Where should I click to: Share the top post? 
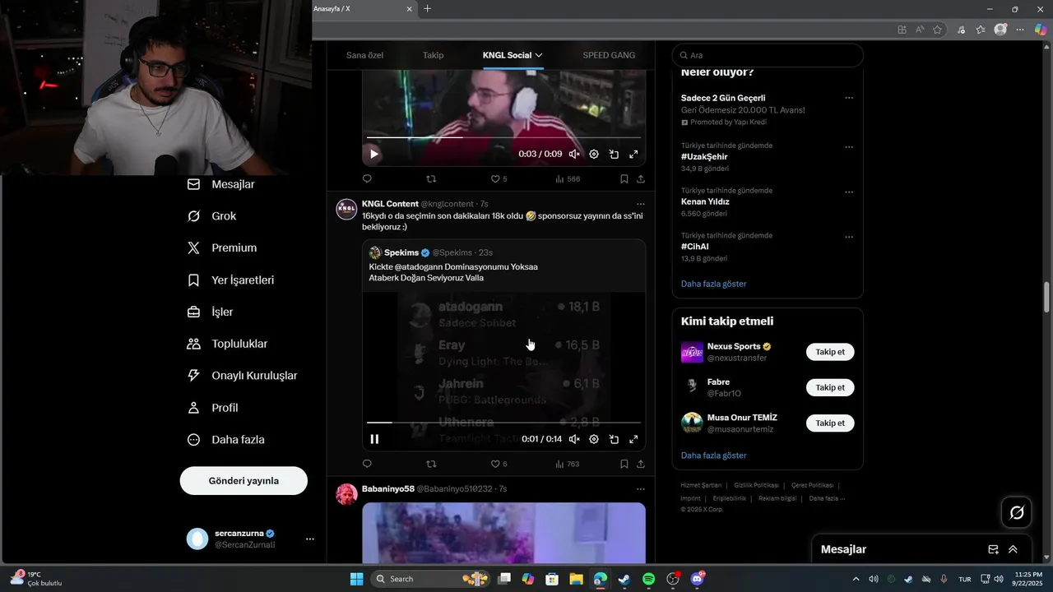[x=640, y=178]
